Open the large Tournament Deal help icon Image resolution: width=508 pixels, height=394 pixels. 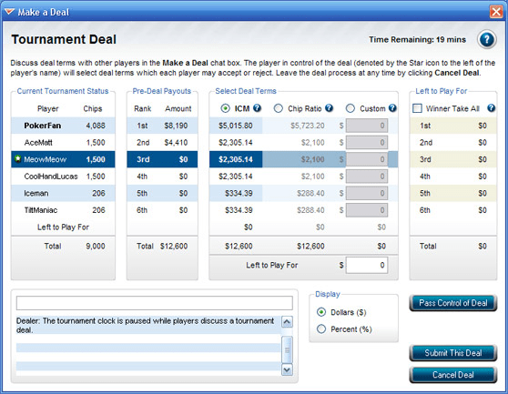[x=487, y=39]
